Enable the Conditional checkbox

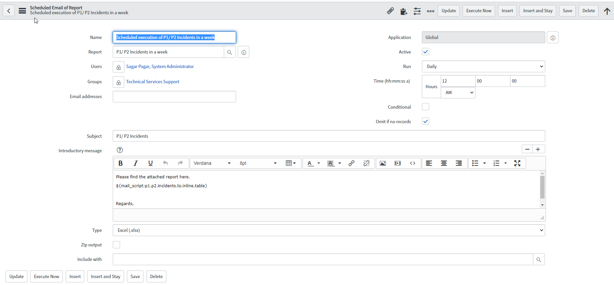coord(426,107)
